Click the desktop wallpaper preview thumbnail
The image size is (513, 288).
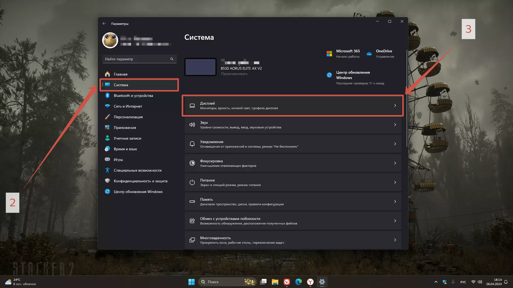[x=200, y=67]
